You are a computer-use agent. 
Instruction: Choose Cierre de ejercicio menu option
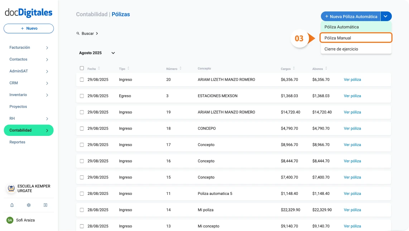coord(356,49)
